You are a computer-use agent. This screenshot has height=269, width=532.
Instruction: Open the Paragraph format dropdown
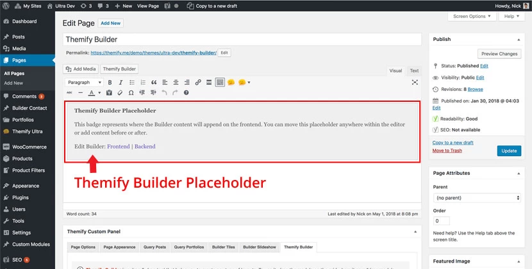coord(84,83)
